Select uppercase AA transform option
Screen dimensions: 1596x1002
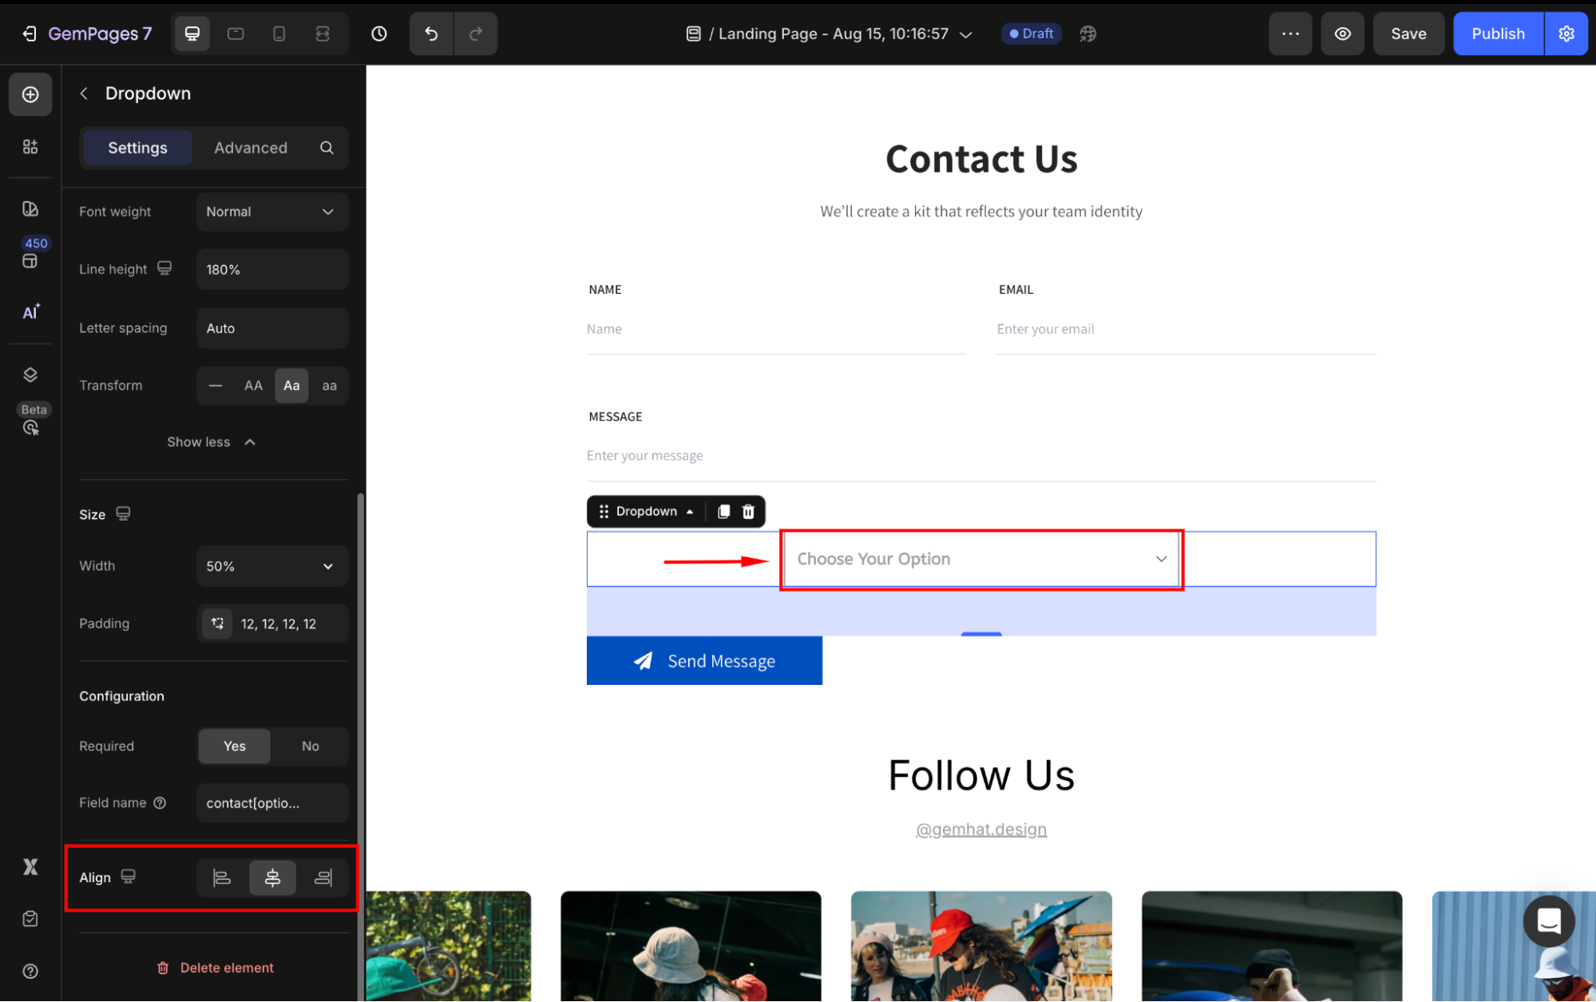pyautogui.click(x=253, y=386)
